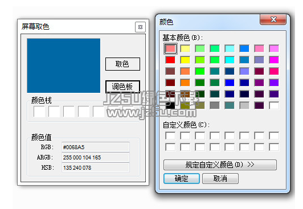303x209 pixels.
Task: Click the 颜色值 group label
Action: [x=42, y=137]
